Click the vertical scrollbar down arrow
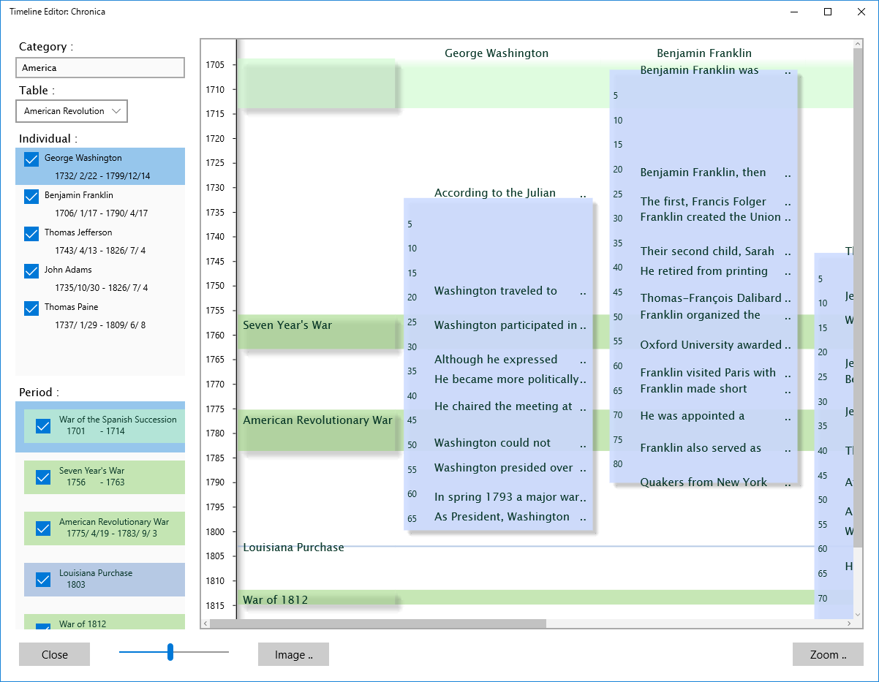 pyautogui.click(x=858, y=613)
